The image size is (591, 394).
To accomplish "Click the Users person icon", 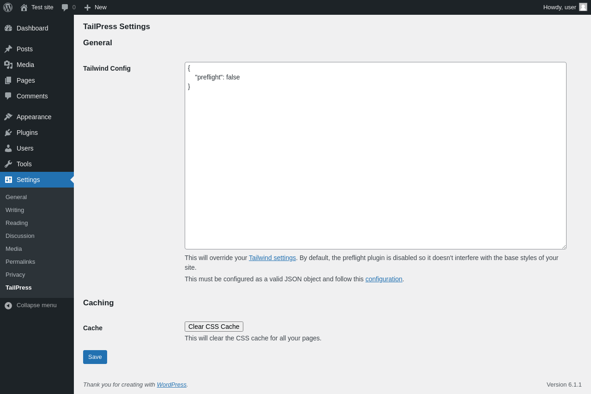I will pos(8,148).
